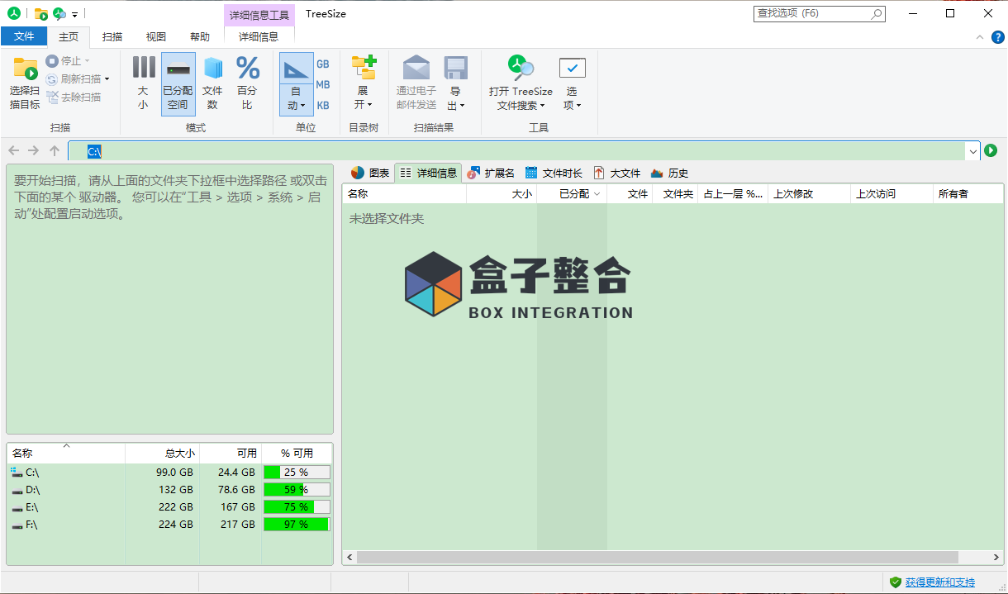Image resolution: width=1008 pixels, height=594 pixels.
Task: Go back with the left arrow
Action: coord(13,150)
